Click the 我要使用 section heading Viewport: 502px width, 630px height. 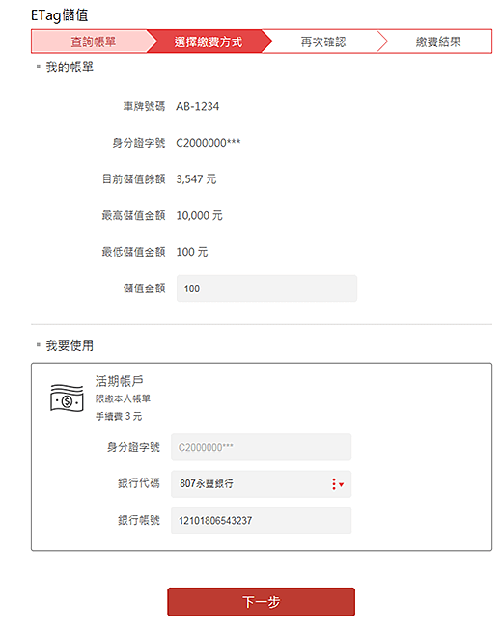(70, 345)
